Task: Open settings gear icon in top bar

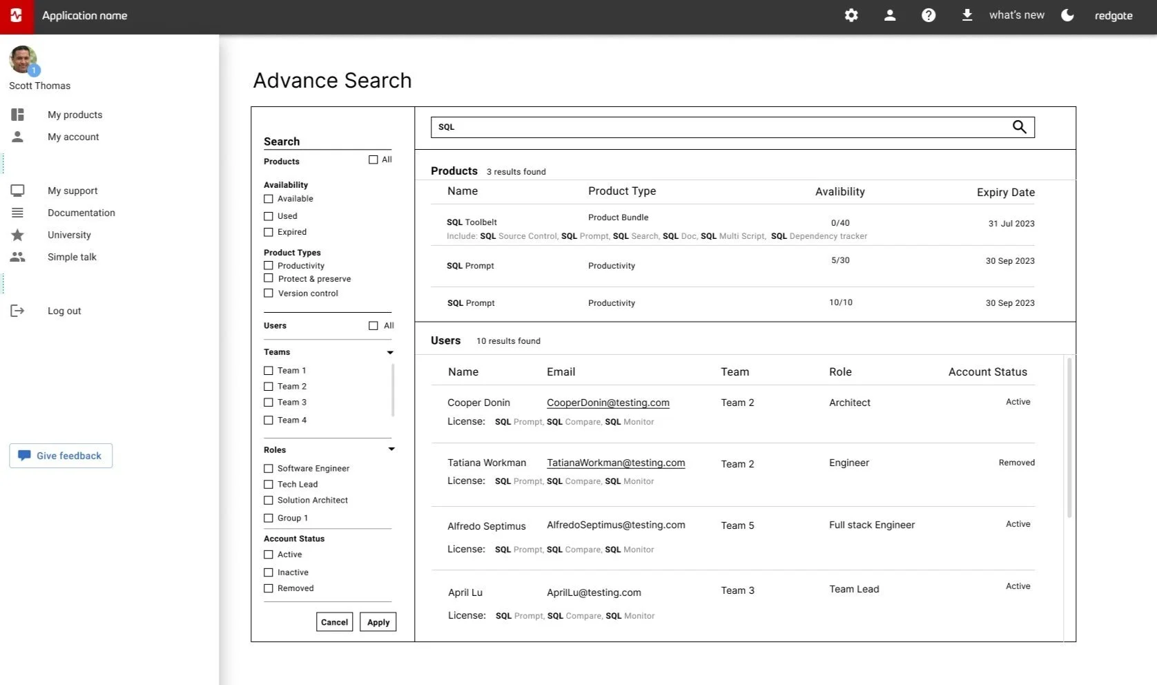Action: pos(851,15)
